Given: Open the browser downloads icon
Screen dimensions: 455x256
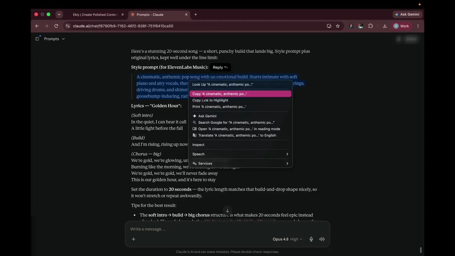Looking at the screenshot, I should (385, 26).
